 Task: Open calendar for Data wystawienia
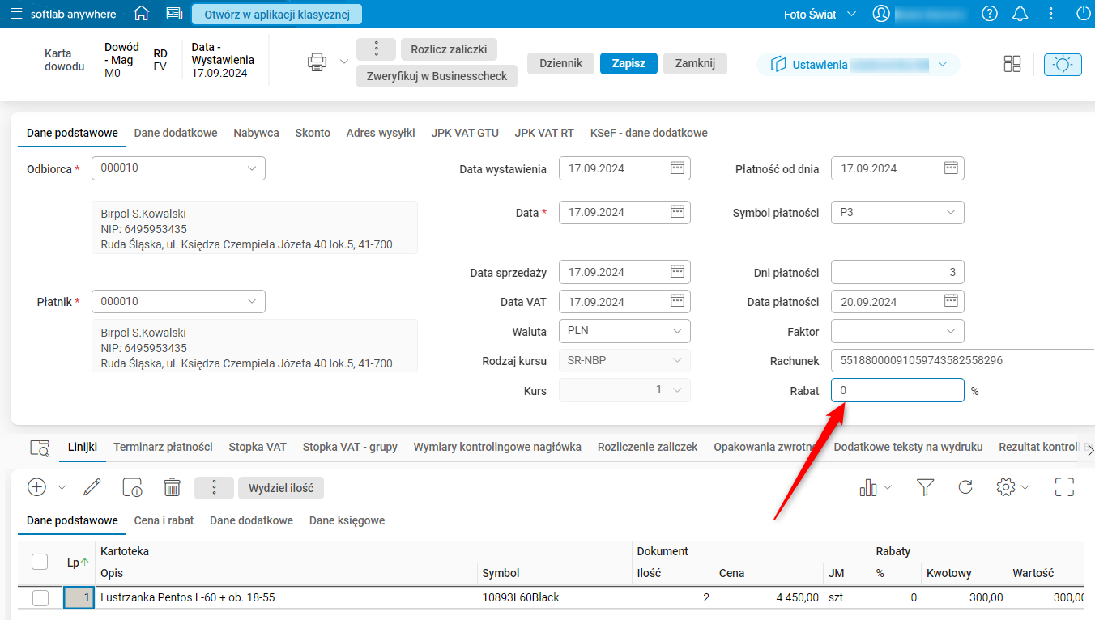click(x=678, y=168)
